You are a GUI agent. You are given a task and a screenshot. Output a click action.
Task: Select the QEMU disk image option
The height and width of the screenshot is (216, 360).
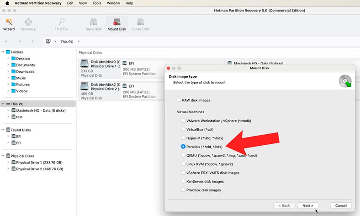[183, 155]
